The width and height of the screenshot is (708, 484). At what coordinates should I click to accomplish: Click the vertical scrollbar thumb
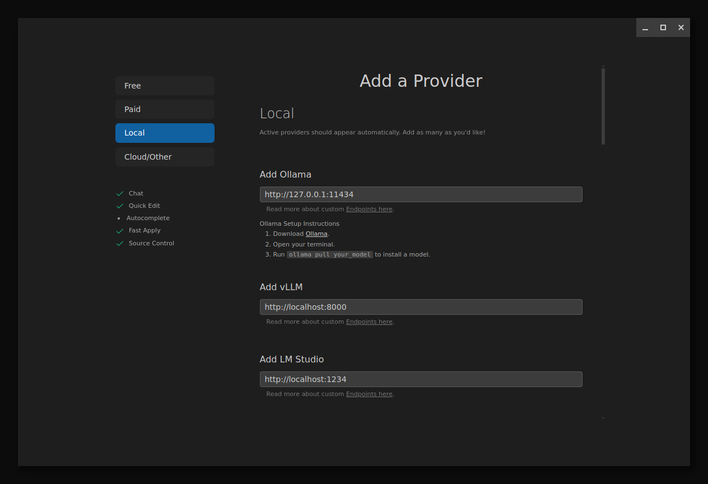[603, 106]
